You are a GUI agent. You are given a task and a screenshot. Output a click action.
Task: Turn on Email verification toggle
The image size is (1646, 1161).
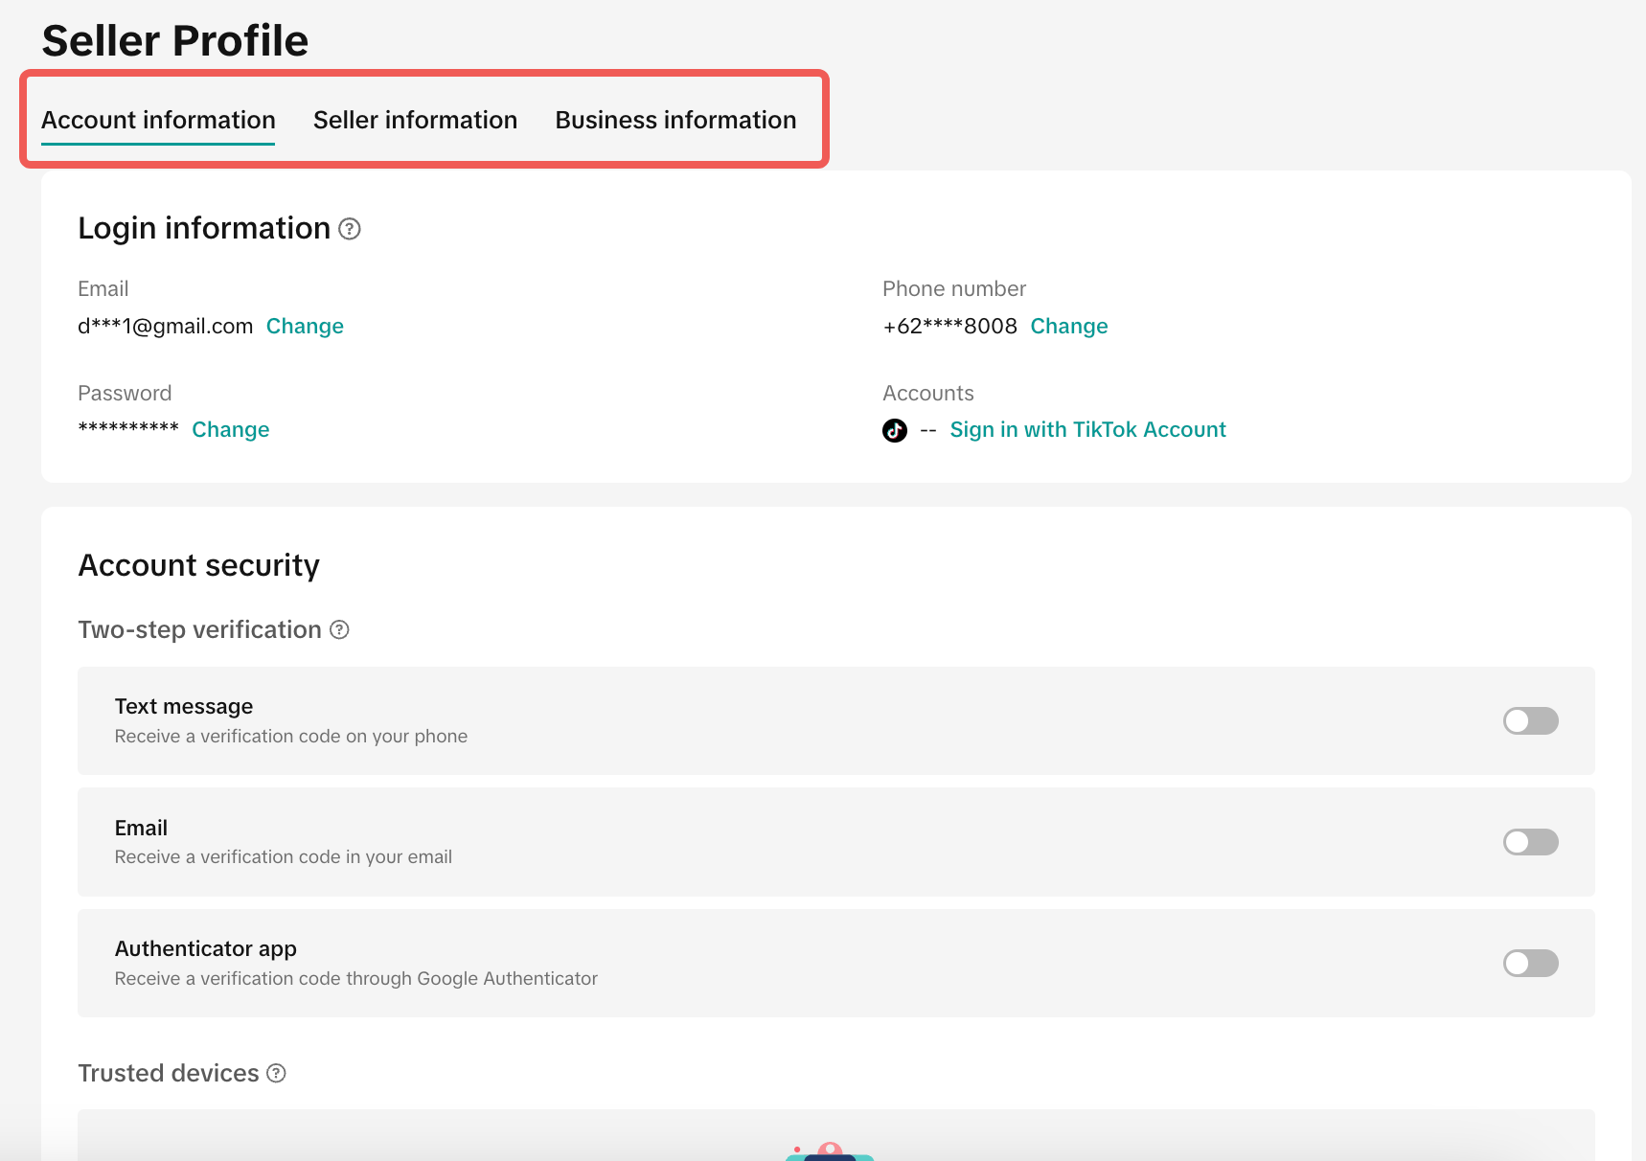(1530, 842)
